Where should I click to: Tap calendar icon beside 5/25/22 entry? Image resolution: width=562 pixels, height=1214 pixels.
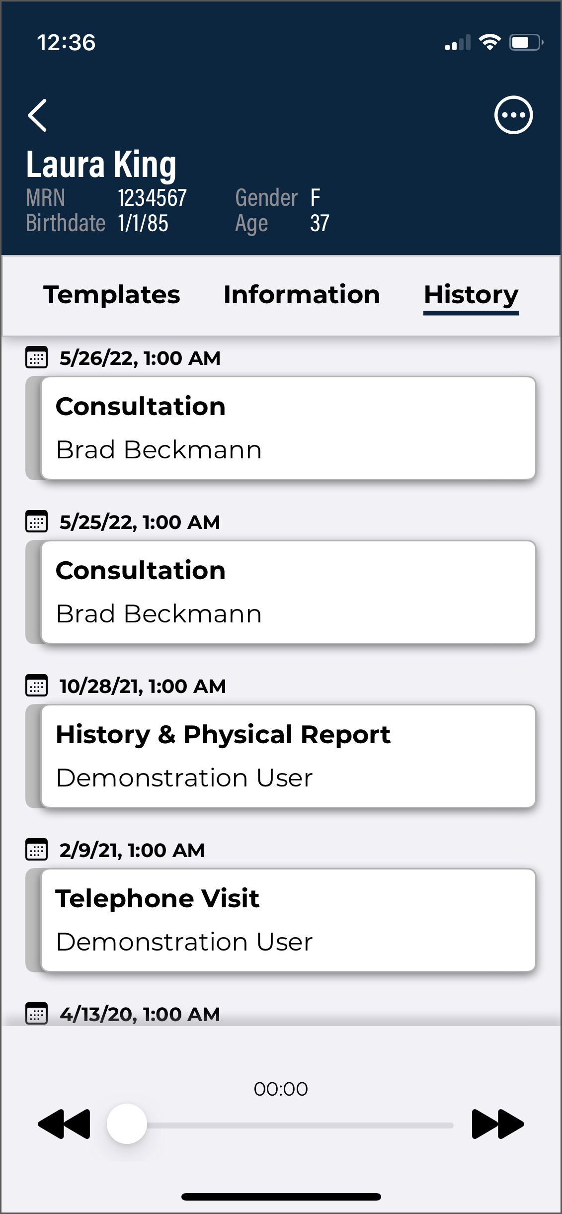(x=36, y=521)
